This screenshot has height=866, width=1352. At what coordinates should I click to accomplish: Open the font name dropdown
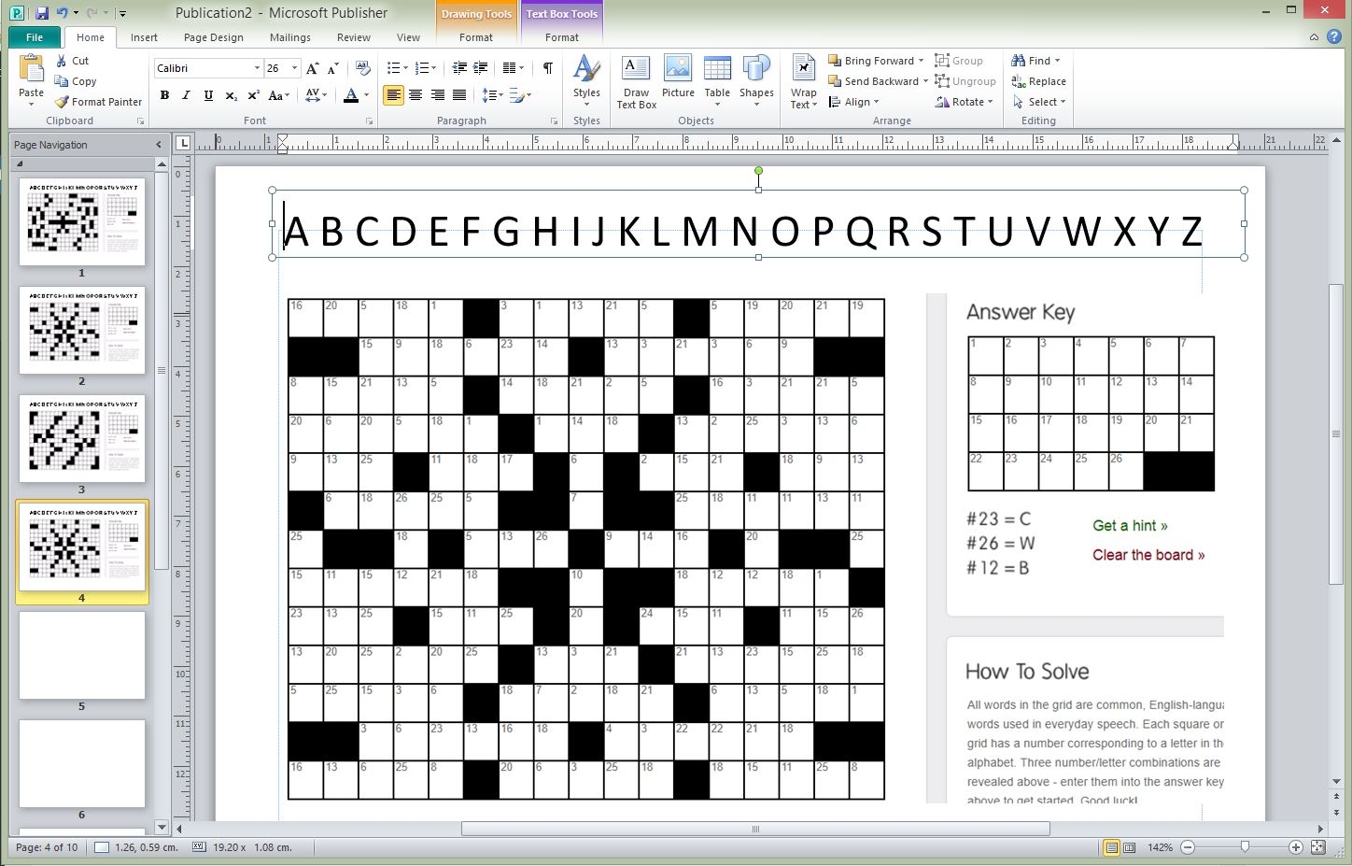tap(259, 67)
